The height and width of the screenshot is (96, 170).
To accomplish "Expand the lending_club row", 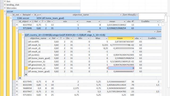I will pyautogui.click(x=5, y=5).
